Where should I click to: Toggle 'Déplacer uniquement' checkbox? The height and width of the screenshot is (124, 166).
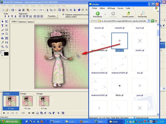point(63,15)
